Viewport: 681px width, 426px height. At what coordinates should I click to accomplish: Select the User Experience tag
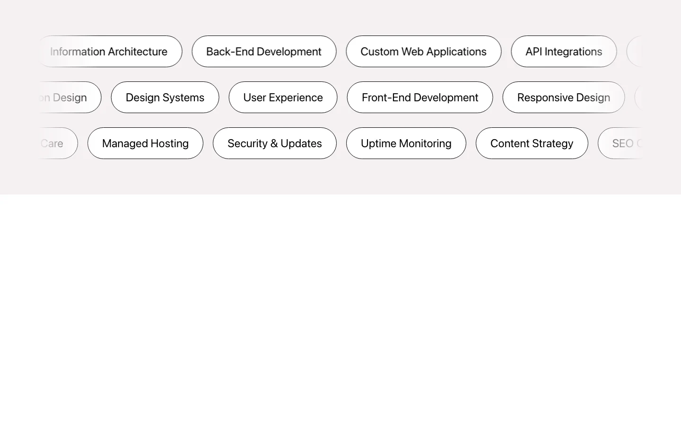tap(283, 97)
